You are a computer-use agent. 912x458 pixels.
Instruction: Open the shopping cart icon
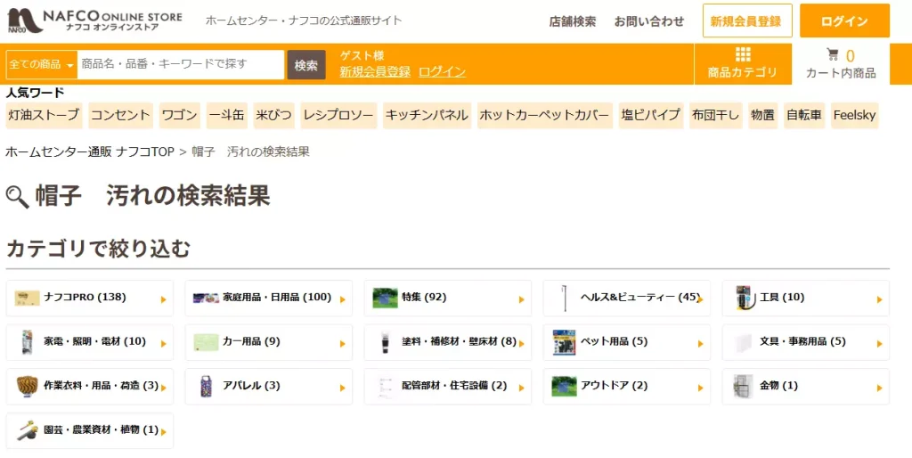833,54
